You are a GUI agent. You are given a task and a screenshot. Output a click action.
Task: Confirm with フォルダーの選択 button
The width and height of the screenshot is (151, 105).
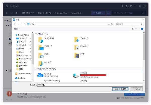[120, 89]
